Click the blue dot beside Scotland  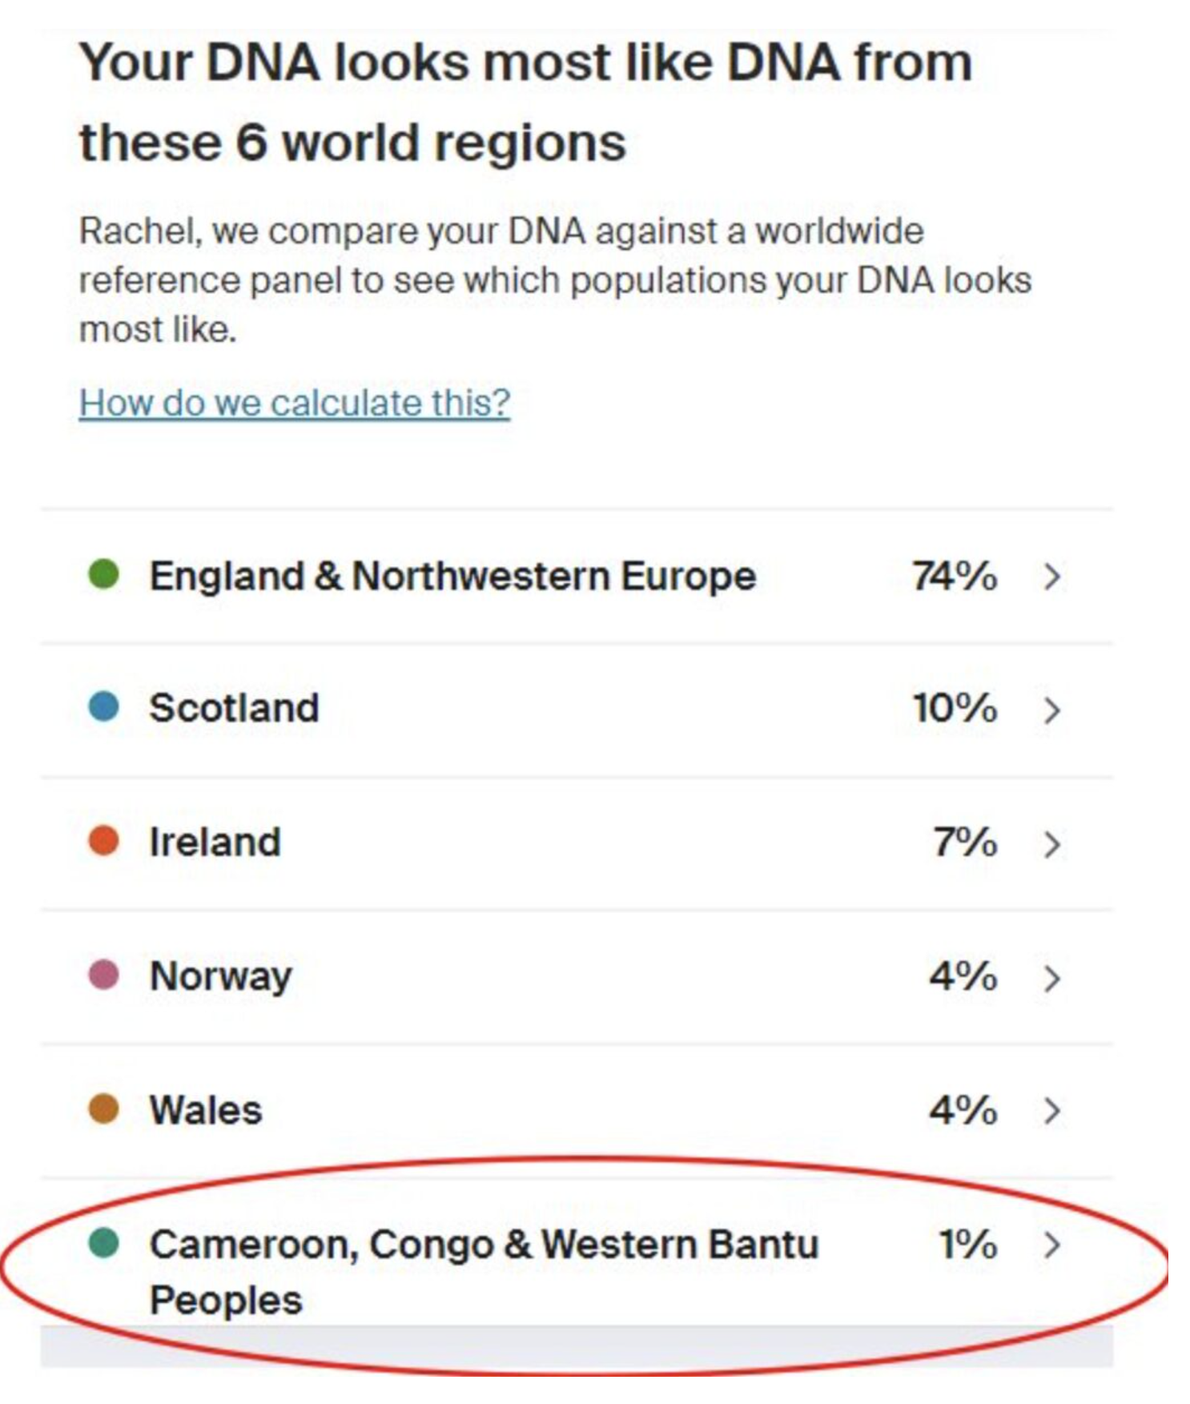point(103,707)
